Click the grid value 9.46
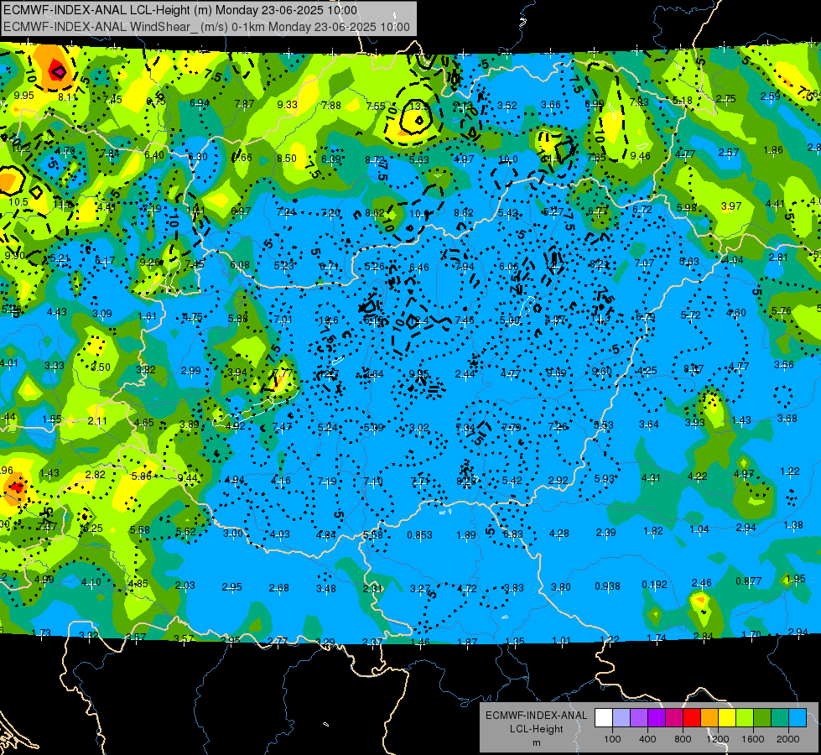The image size is (821, 755). (x=640, y=155)
